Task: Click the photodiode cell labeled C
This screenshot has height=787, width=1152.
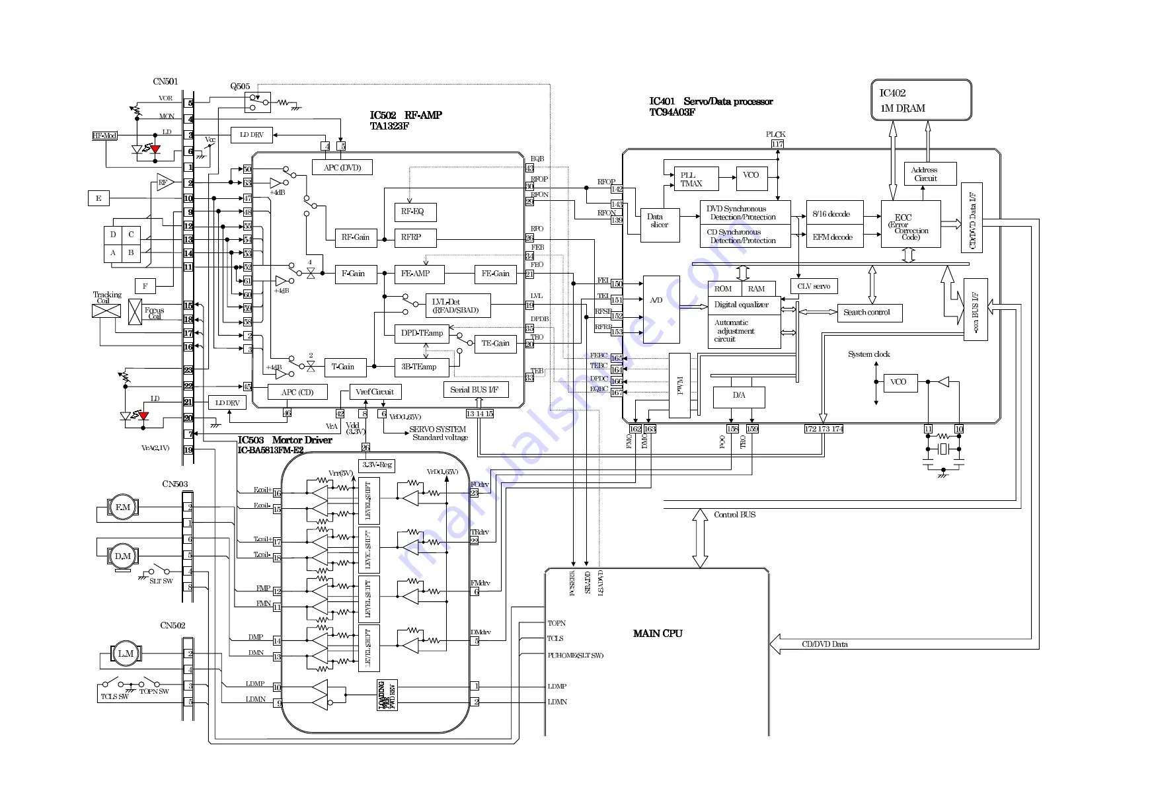Action: point(131,235)
